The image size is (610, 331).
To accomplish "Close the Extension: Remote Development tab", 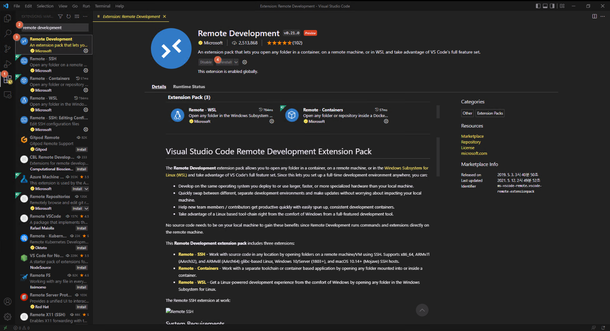I will pos(165,16).
